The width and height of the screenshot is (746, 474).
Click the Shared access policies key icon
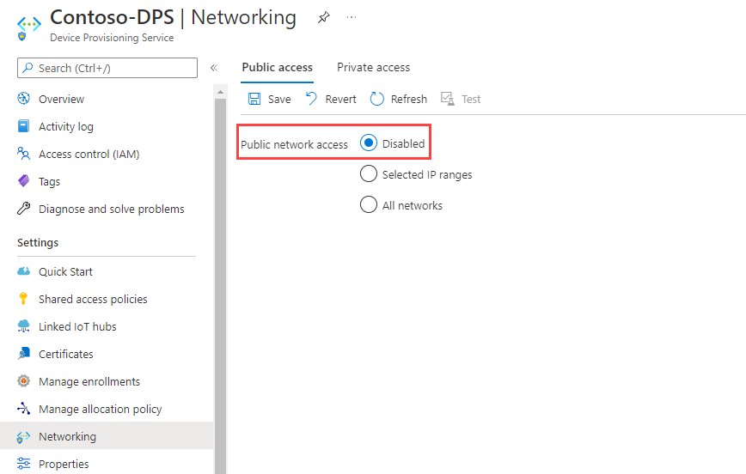23,298
